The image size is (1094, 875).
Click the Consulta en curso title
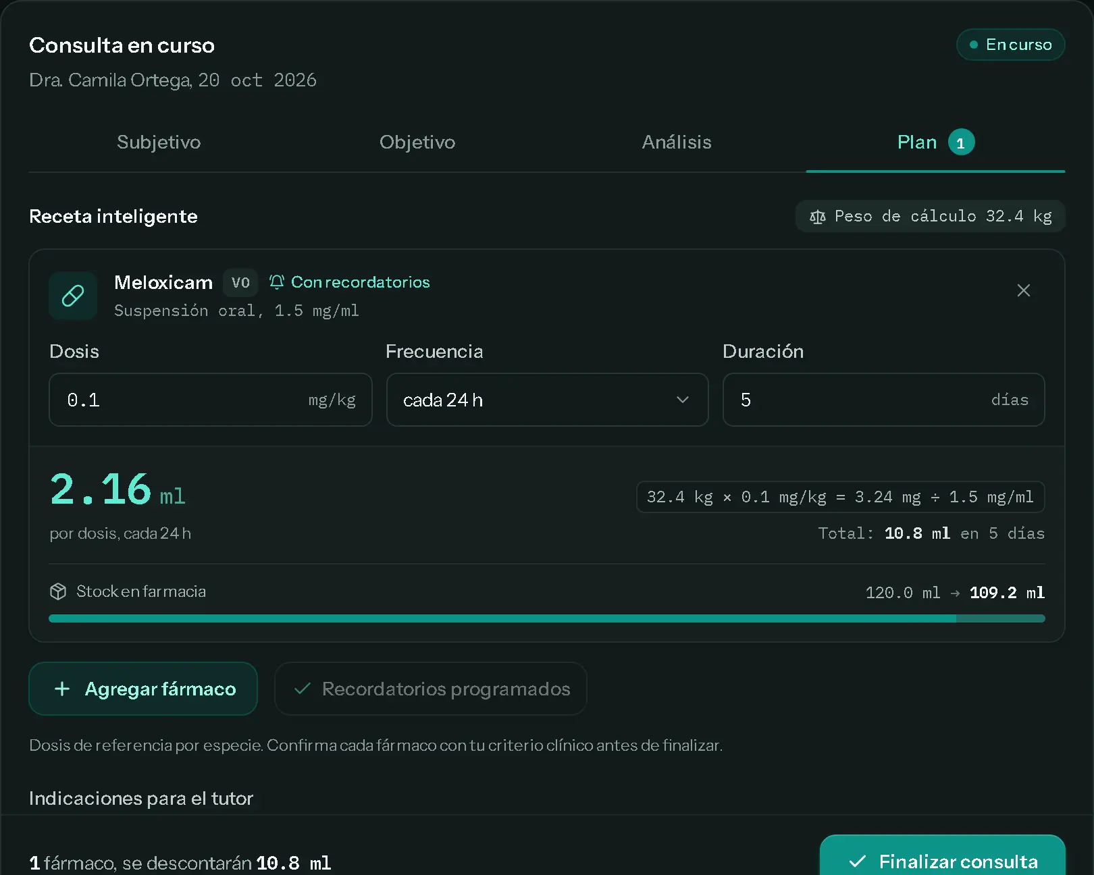click(x=122, y=45)
